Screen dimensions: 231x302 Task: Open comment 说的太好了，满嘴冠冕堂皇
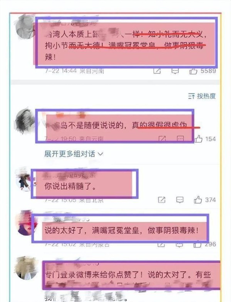click(122, 230)
